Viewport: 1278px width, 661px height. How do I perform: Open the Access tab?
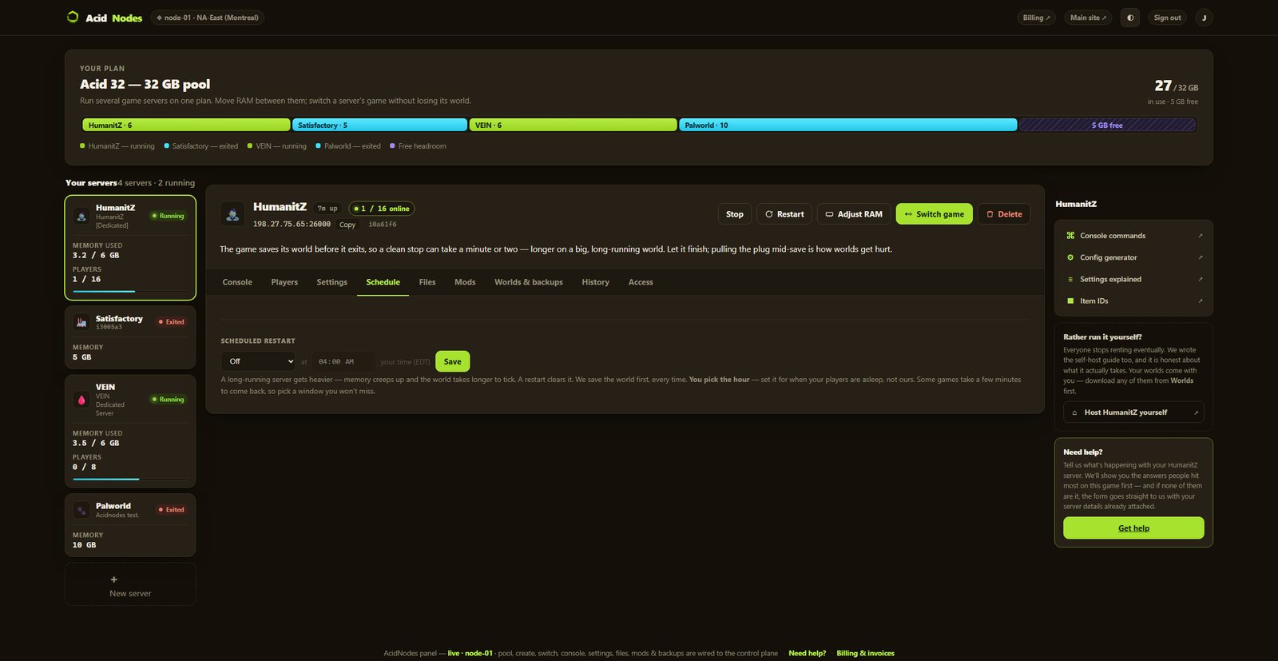click(x=641, y=282)
